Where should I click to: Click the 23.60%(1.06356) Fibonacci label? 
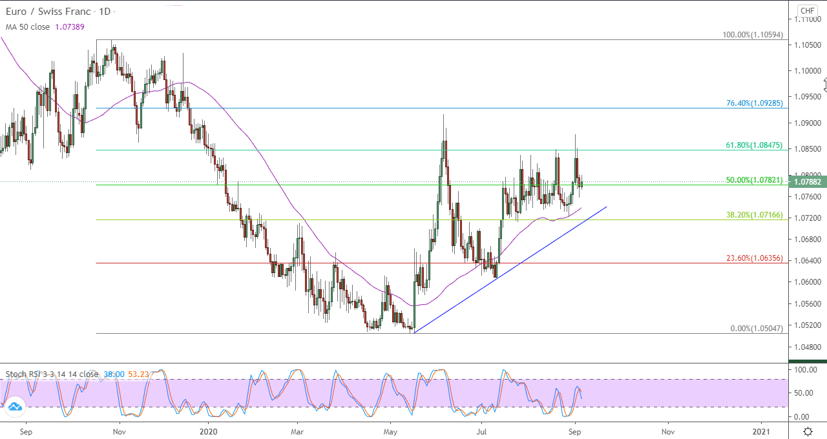(x=755, y=258)
